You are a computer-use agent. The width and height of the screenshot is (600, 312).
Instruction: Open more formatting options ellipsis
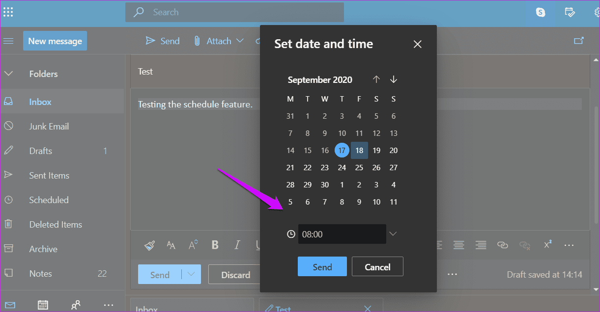[569, 245]
